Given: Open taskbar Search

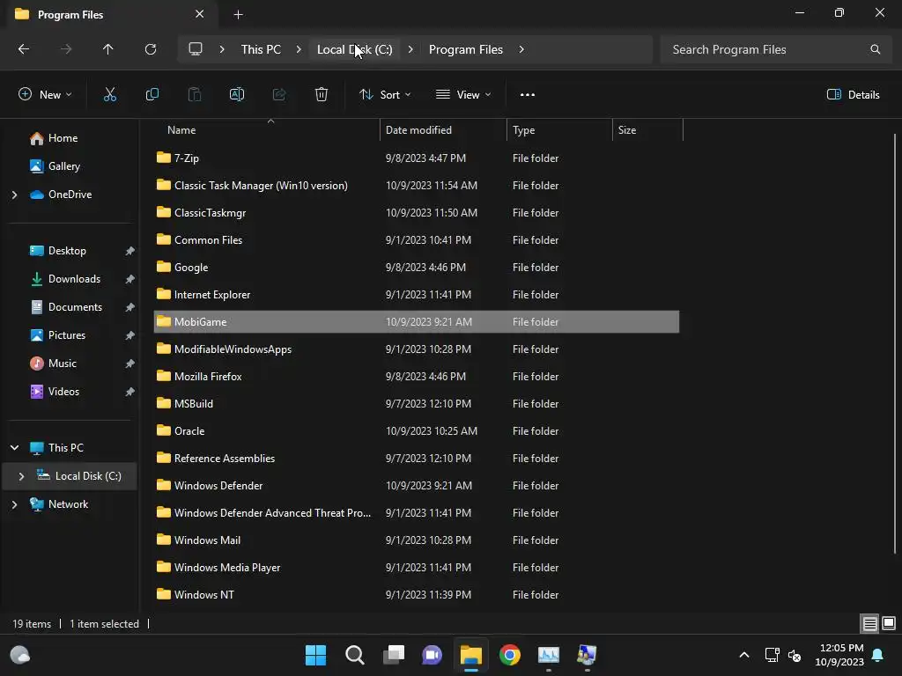Looking at the screenshot, I should (355, 655).
